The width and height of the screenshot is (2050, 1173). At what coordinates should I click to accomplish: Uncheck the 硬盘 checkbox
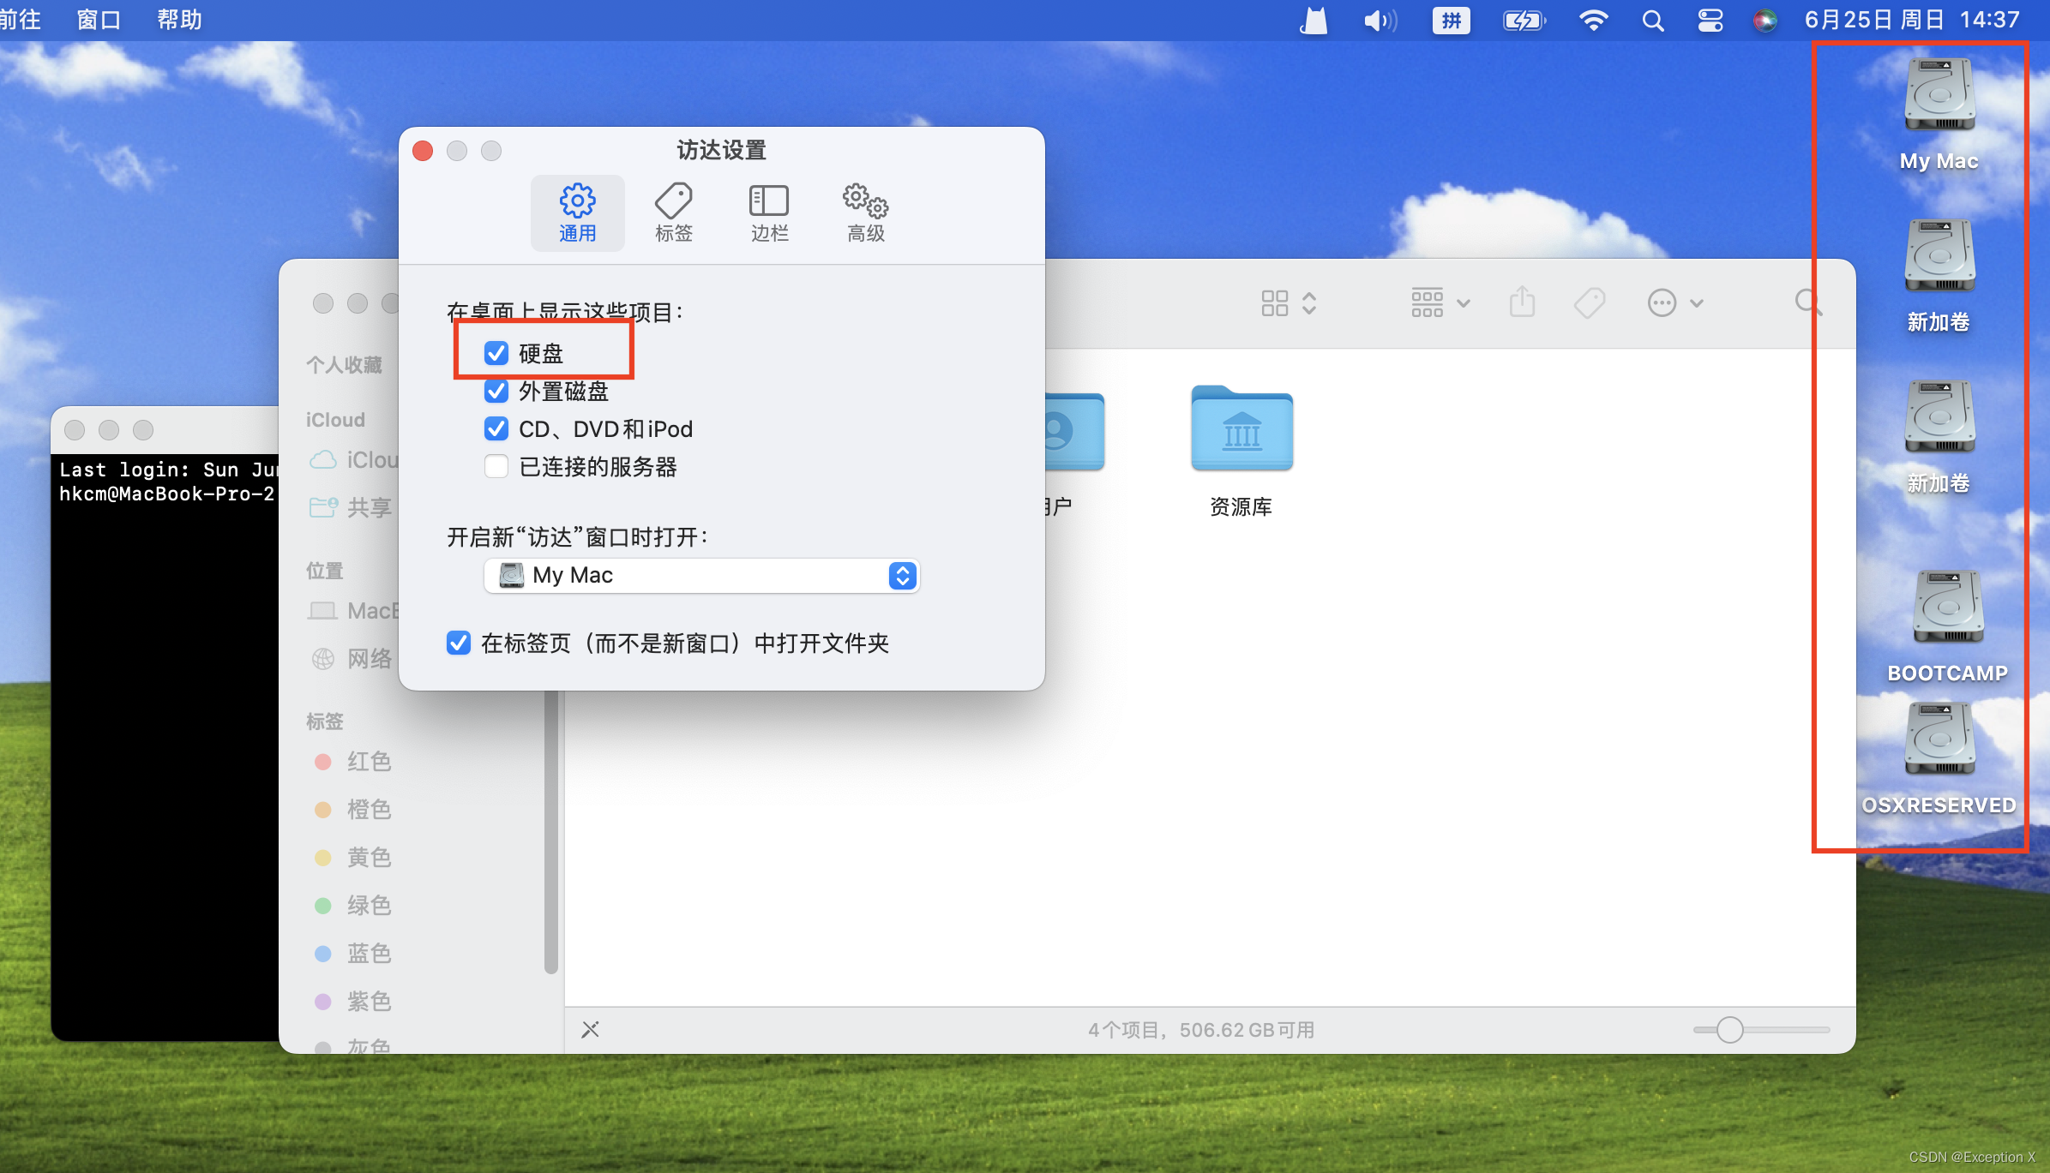tap(496, 353)
